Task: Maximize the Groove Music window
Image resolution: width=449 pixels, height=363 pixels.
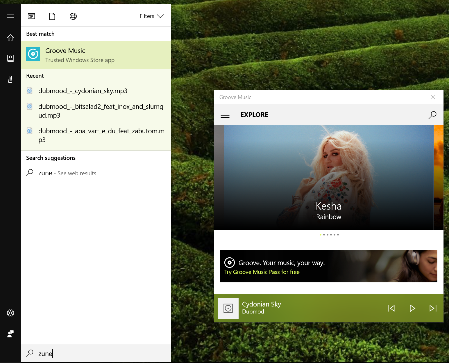Action: coord(413,97)
